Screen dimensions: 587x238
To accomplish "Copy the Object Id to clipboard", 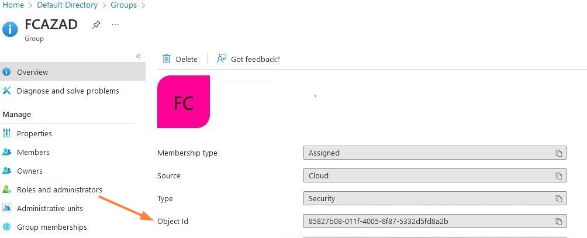I will pyautogui.click(x=559, y=222).
